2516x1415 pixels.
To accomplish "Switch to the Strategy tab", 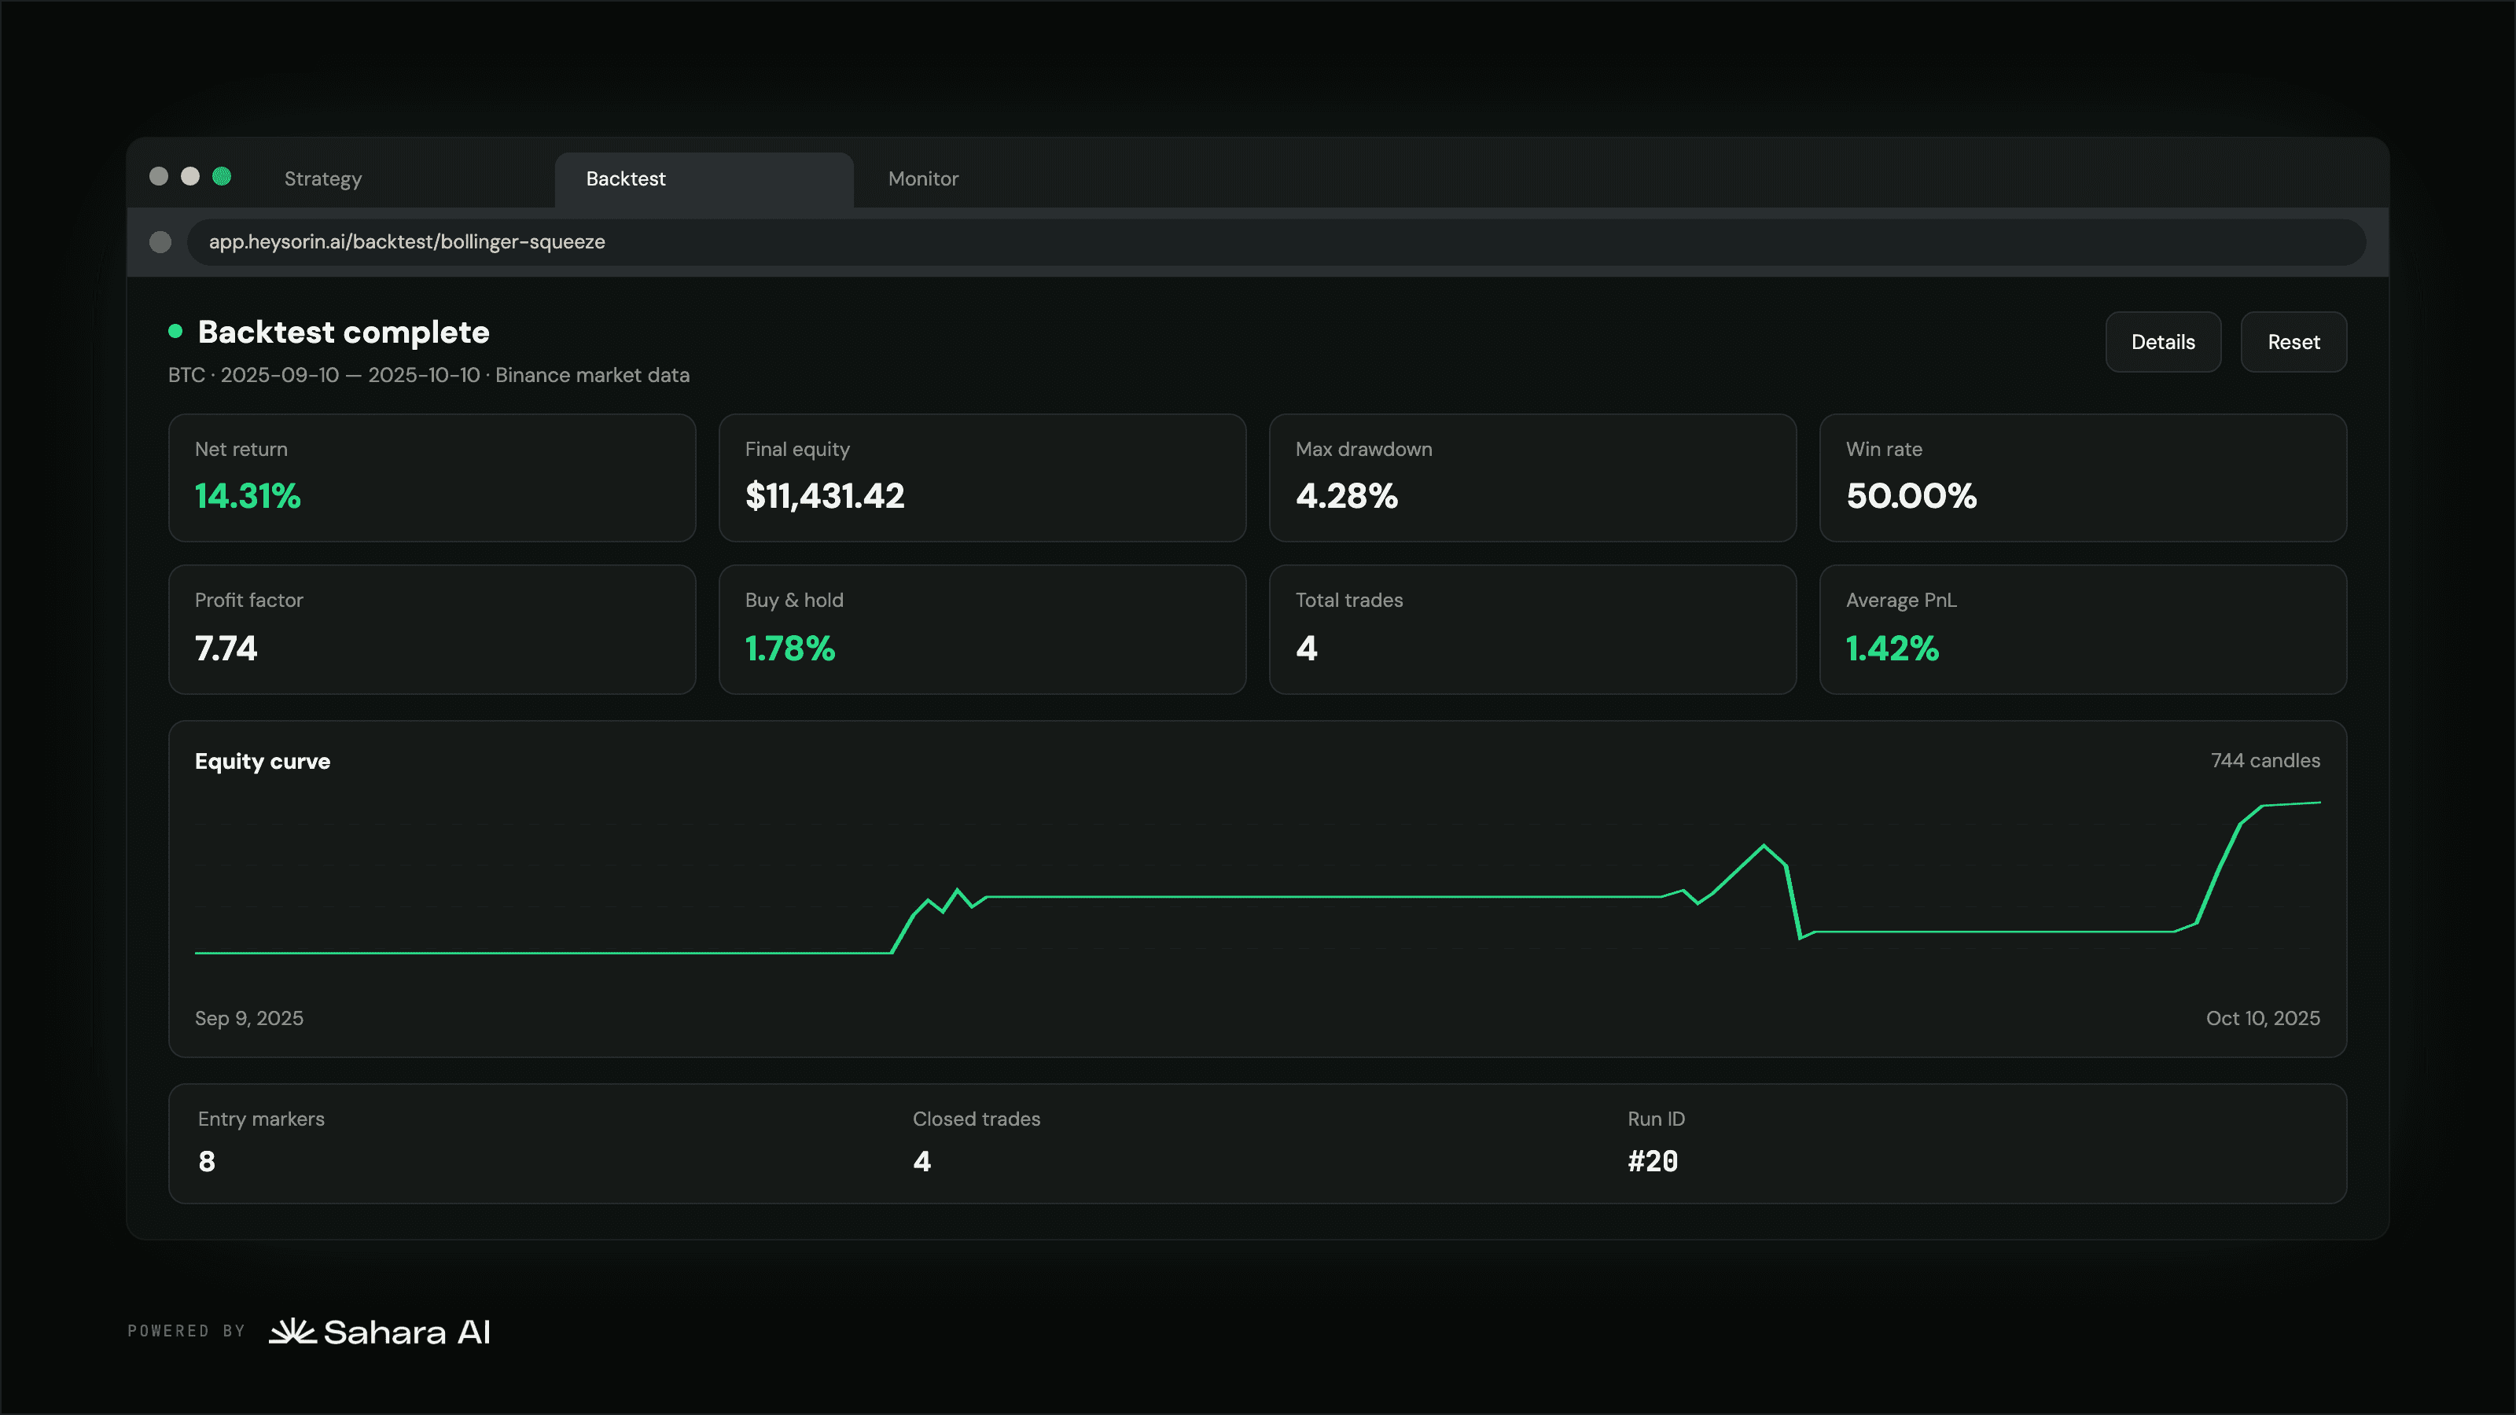I will click(323, 178).
